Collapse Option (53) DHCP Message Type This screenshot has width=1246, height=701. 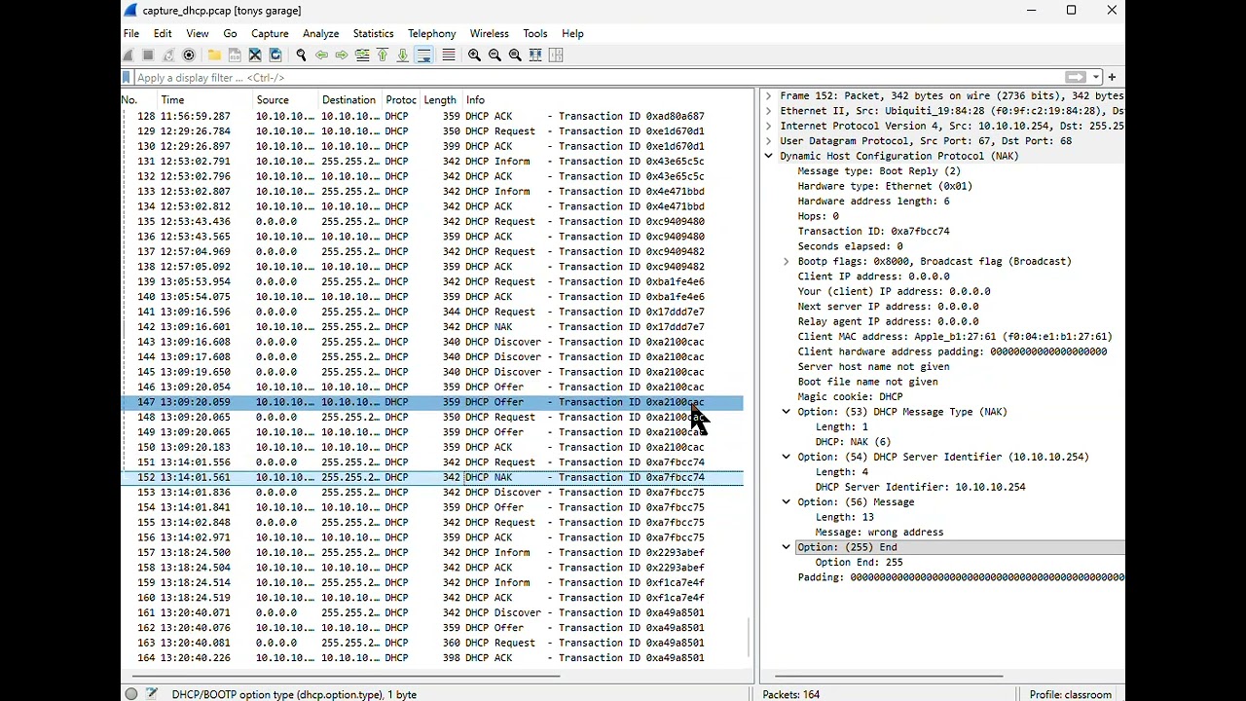[787, 412]
